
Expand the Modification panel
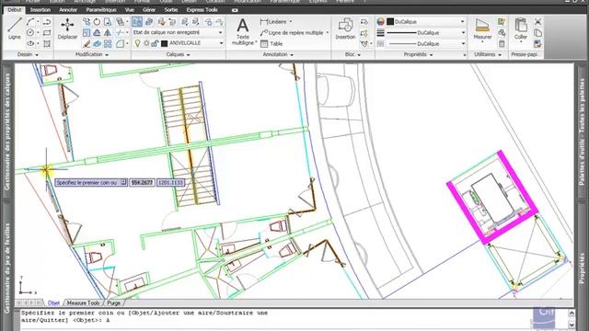[92, 55]
